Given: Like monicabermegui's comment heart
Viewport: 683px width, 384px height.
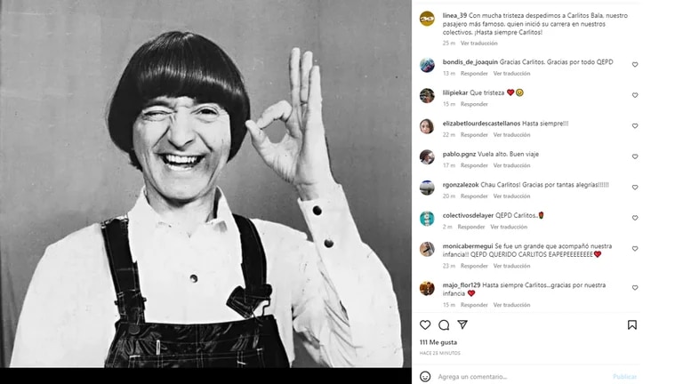Looking at the screenshot, I should [x=635, y=249].
